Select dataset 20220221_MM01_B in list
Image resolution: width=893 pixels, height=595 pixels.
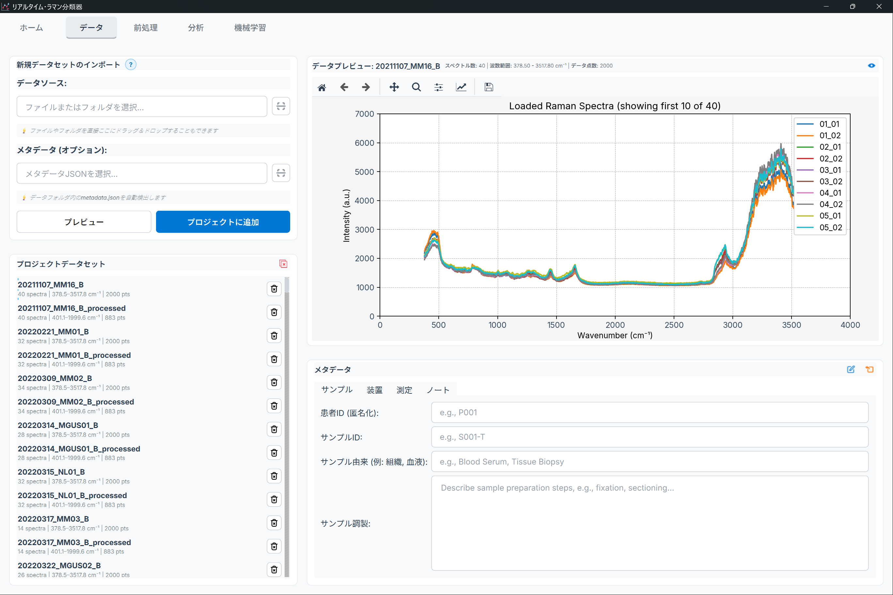140,336
